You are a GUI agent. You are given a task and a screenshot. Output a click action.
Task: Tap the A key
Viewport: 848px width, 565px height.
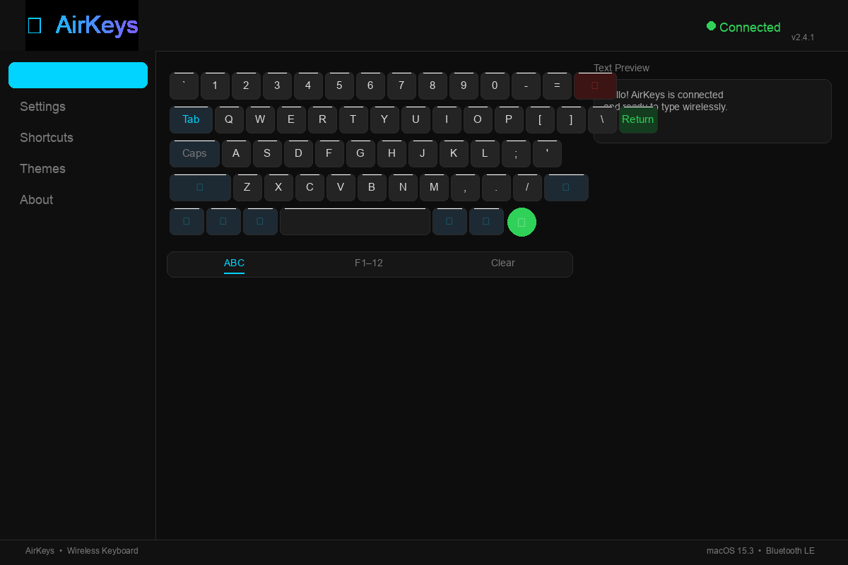pyautogui.click(x=236, y=153)
